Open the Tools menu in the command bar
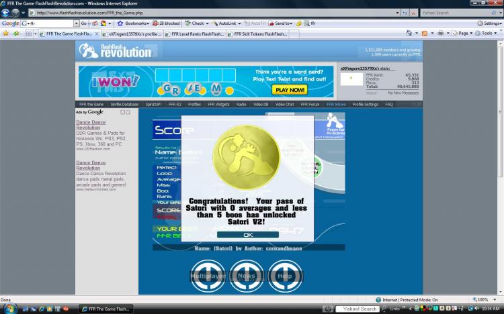Viewport: 504px width, 314px height. (x=486, y=34)
